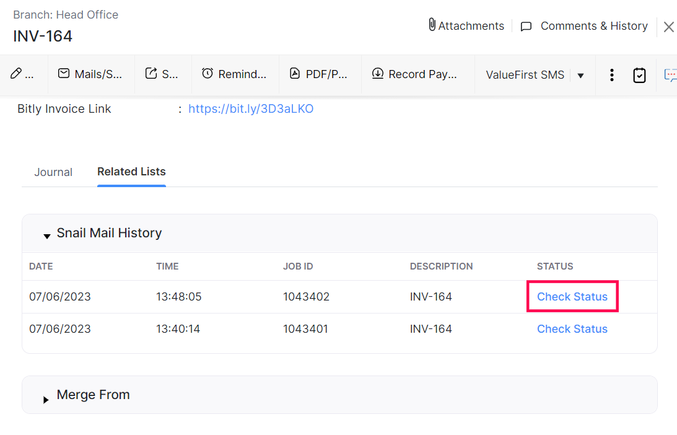The image size is (677, 435).
Task: Open the three-dot more options menu
Action: pyautogui.click(x=611, y=75)
